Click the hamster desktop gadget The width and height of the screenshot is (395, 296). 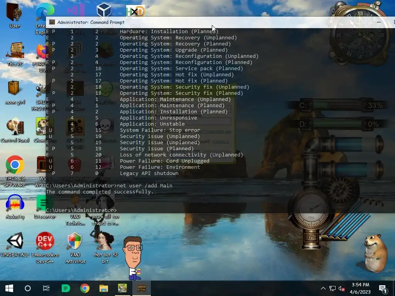pos(376,253)
